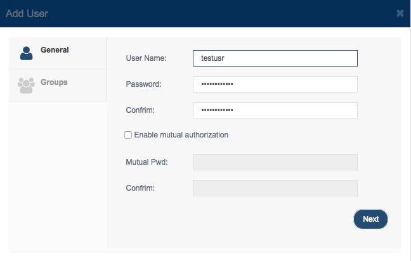Click into the Password field
Image resolution: width=411 pixels, height=261 pixels.
275,84
